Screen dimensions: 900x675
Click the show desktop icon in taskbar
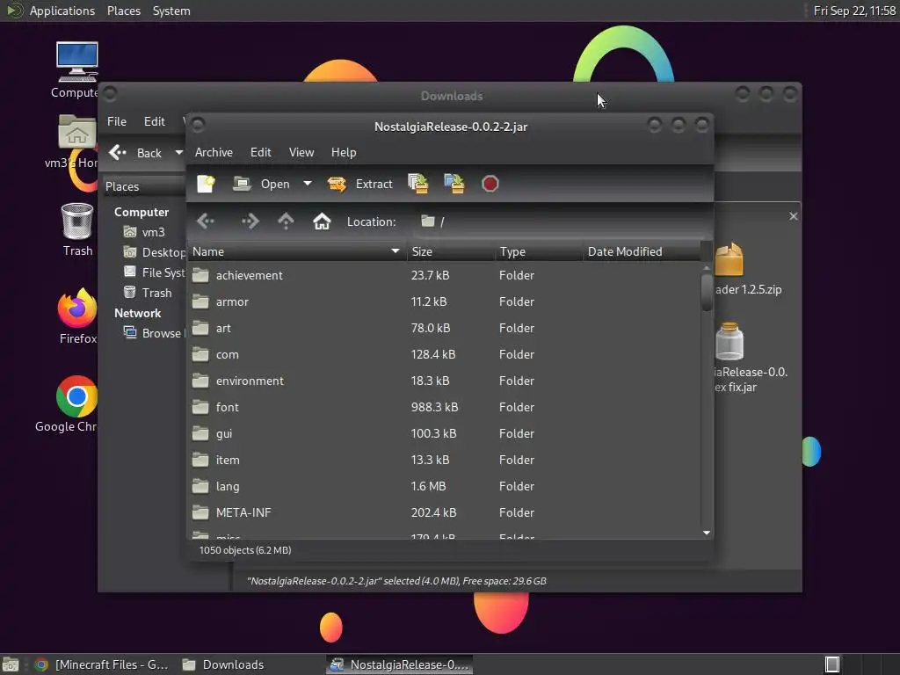pos(11,664)
